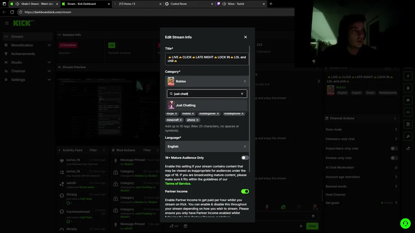
Task: Open AI Chat Moderation external link
Action: (x=396, y=168)
